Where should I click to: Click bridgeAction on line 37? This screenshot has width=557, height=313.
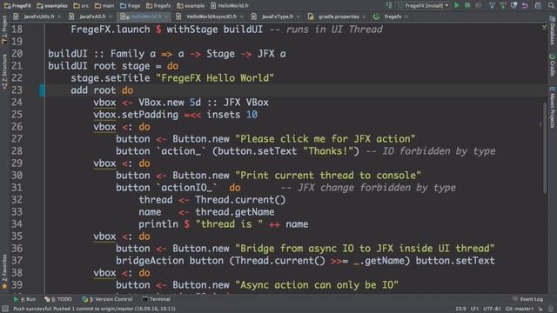coord(150,261)
